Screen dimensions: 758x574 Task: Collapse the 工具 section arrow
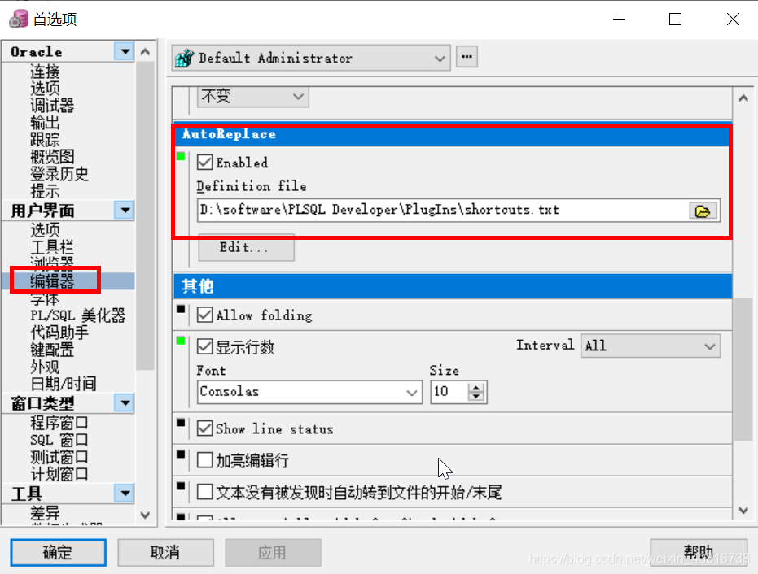[125, 493]
